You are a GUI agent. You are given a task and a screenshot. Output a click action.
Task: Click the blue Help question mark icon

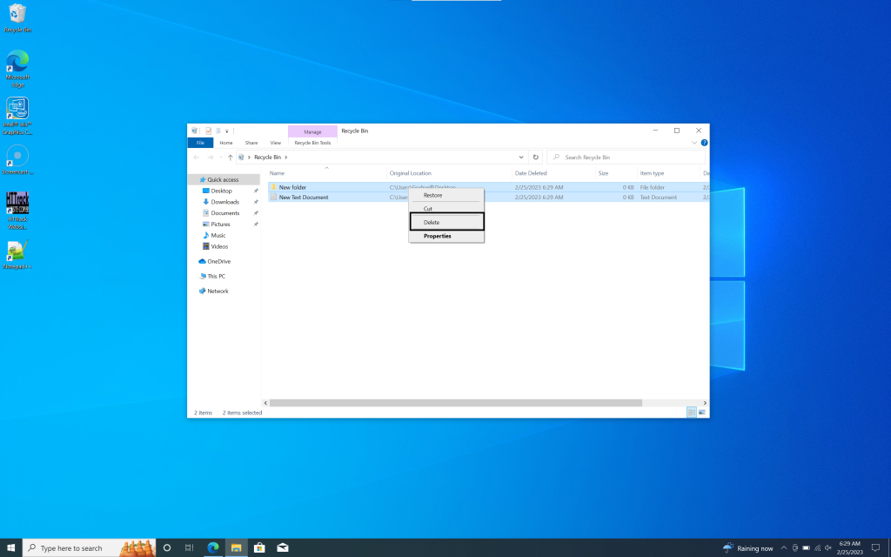[704, 143]
